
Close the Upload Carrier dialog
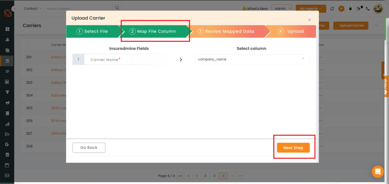309,20
